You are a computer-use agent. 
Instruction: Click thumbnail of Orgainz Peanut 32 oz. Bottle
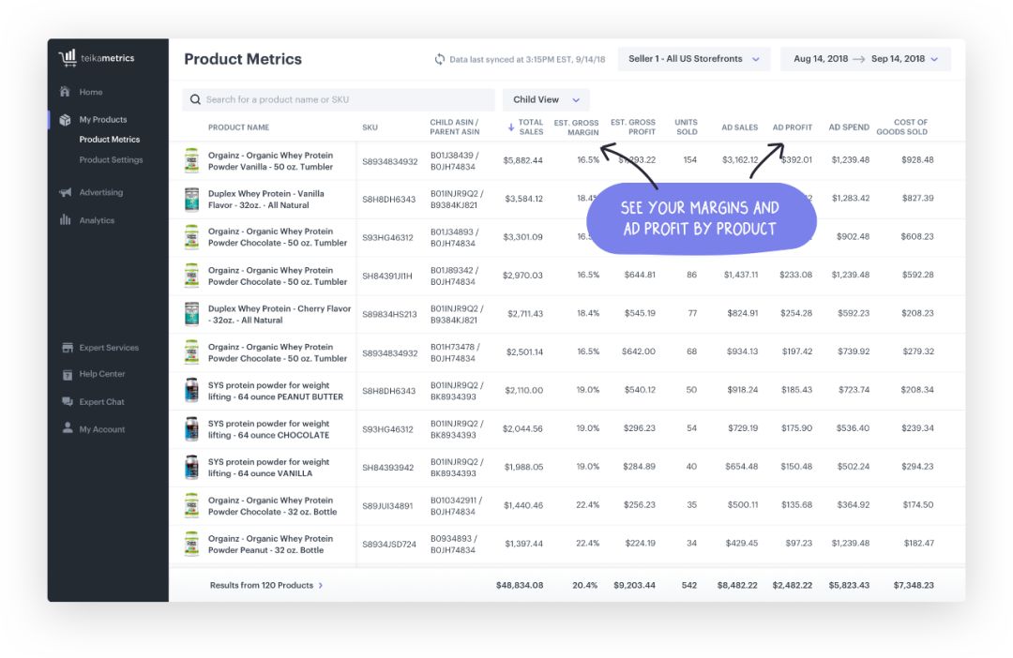point(191,544)
